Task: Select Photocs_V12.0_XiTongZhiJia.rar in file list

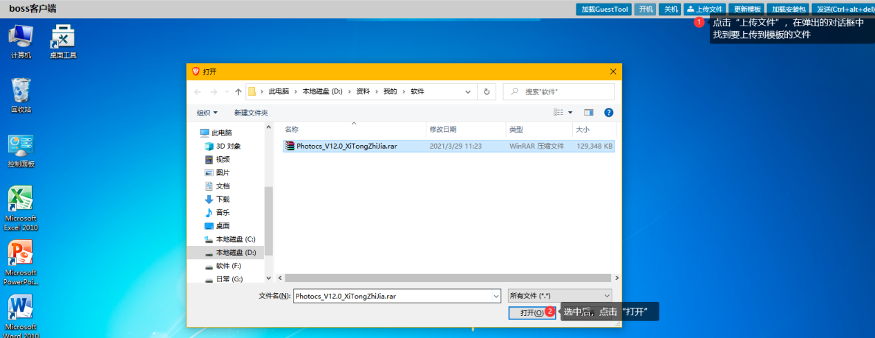Action: click(346, 147)
